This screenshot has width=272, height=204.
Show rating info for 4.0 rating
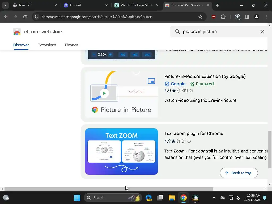(x=191, y=91)
